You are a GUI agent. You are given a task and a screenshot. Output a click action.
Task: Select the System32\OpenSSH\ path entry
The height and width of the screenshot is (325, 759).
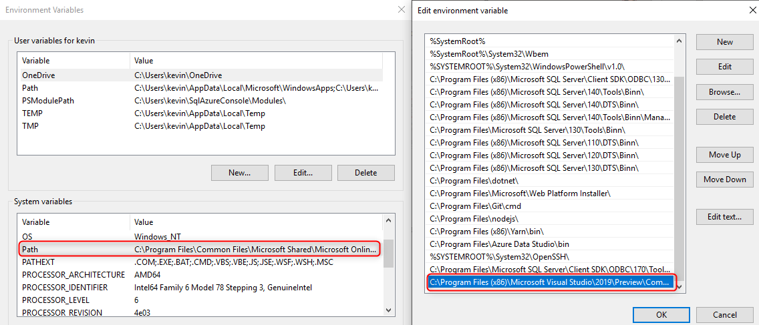click(549, 256)
